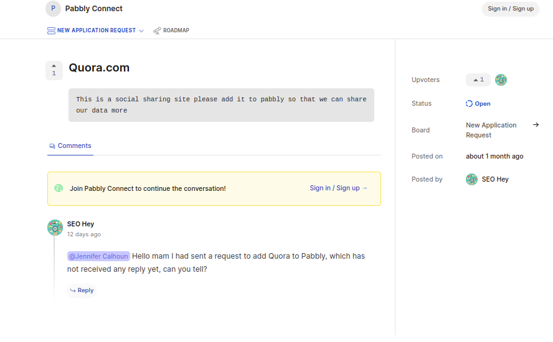This screenshot has height=342, width=553.
Task: Expand the New Application Request dropdown chevron
Action: [141, 31]
